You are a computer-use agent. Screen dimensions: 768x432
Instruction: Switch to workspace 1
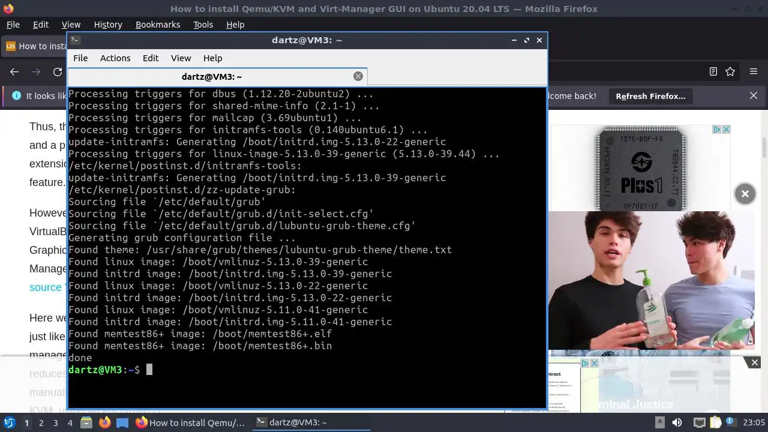tap(26, 423)
